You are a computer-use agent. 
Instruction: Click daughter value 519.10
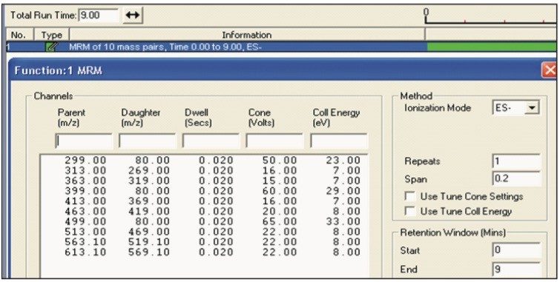click(149, 242)
